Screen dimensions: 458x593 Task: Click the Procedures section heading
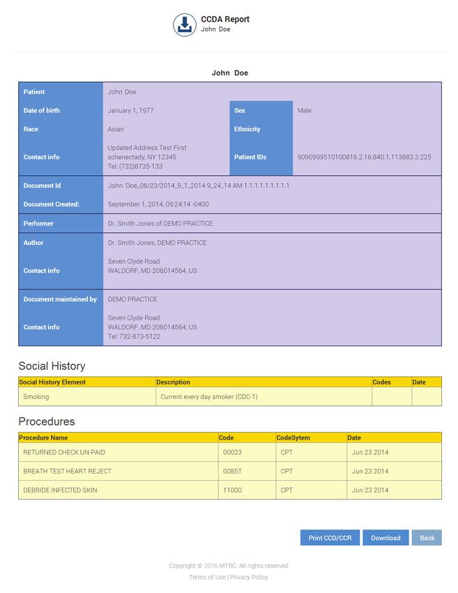pyautogui.click(x=47, y=421)
